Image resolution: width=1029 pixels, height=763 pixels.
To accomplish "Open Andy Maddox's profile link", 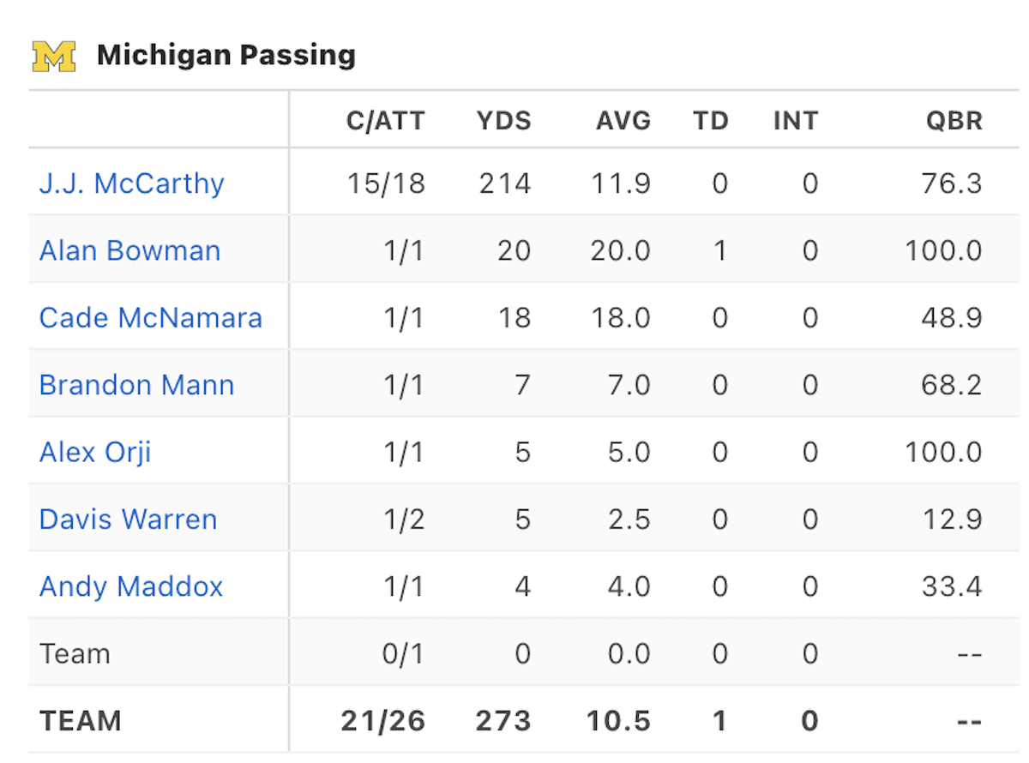I will pyautogui.click(x=131, y=586).
